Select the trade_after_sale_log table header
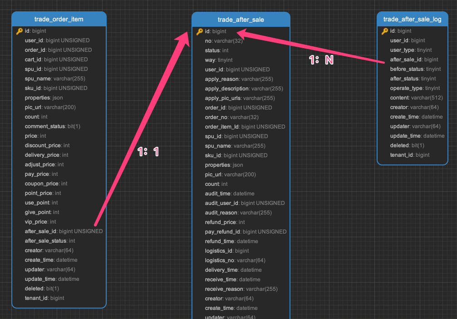The image size is (457, 319). pyautogui.click(x=412, y=19)
